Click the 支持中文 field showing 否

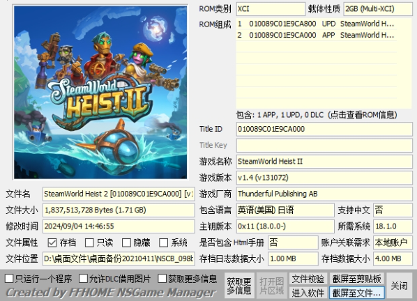point(393,210)
